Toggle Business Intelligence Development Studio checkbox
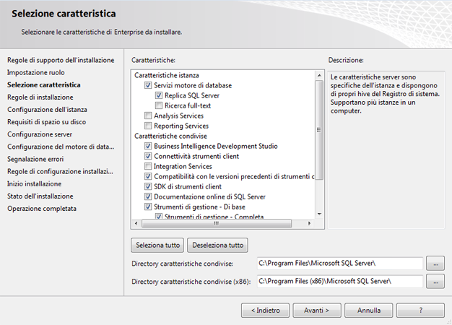452x325 pixels. tap(148, 146)
